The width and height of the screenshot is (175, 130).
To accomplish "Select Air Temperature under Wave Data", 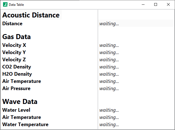I will pyautogui.click(x=22, y=117).
